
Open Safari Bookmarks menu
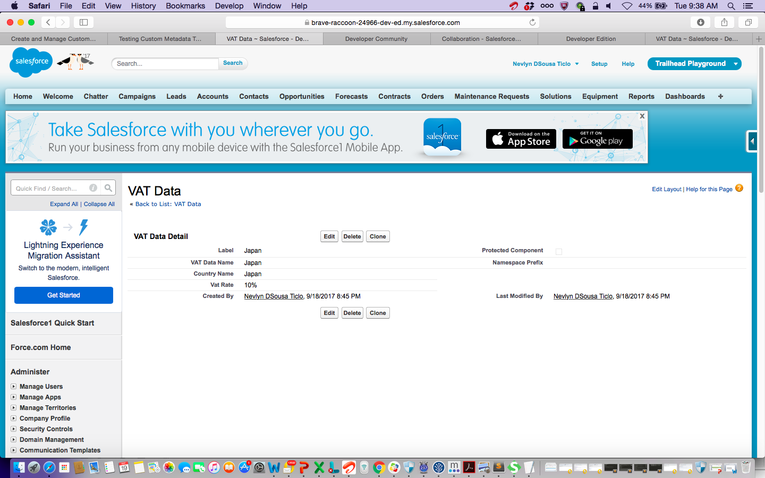[x=185, y=6]
